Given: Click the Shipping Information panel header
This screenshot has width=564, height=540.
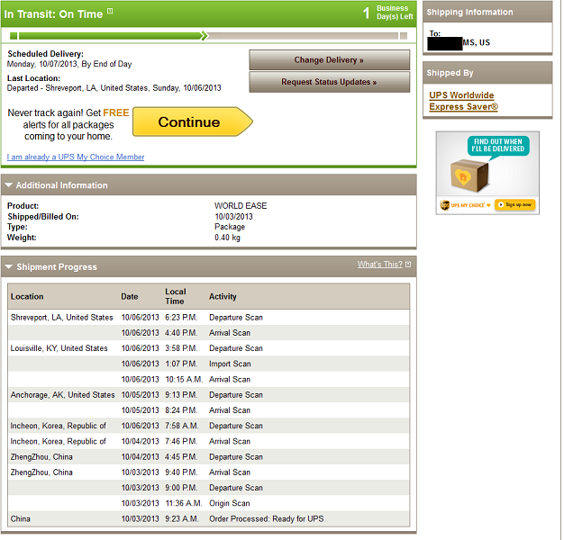Looking at the screenshot, I should pyautogui.click(x=487, y=12).
